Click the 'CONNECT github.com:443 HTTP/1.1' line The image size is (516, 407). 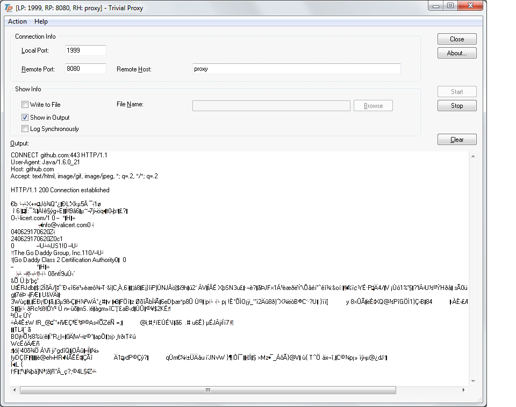coord(59,155)
